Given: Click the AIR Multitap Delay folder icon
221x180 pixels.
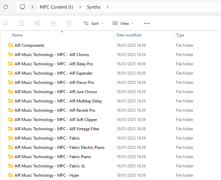Looking at the screenshot, I should tap(11, 101).
